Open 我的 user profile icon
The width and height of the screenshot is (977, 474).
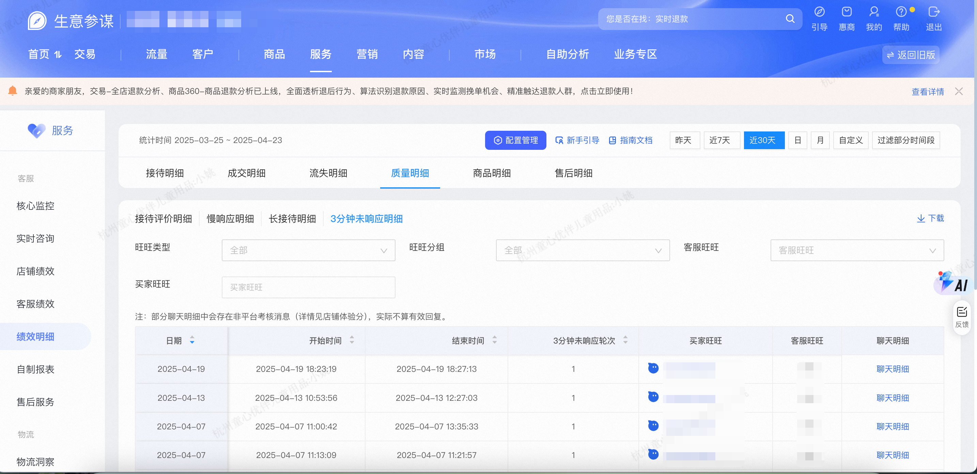point(874,12)
